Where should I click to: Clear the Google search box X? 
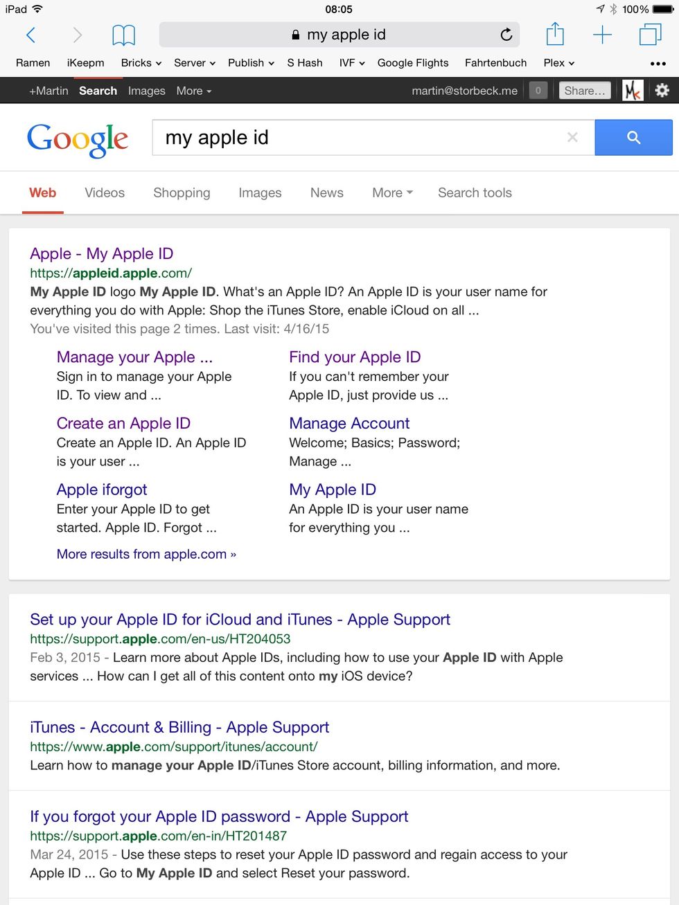click(572, 137)
